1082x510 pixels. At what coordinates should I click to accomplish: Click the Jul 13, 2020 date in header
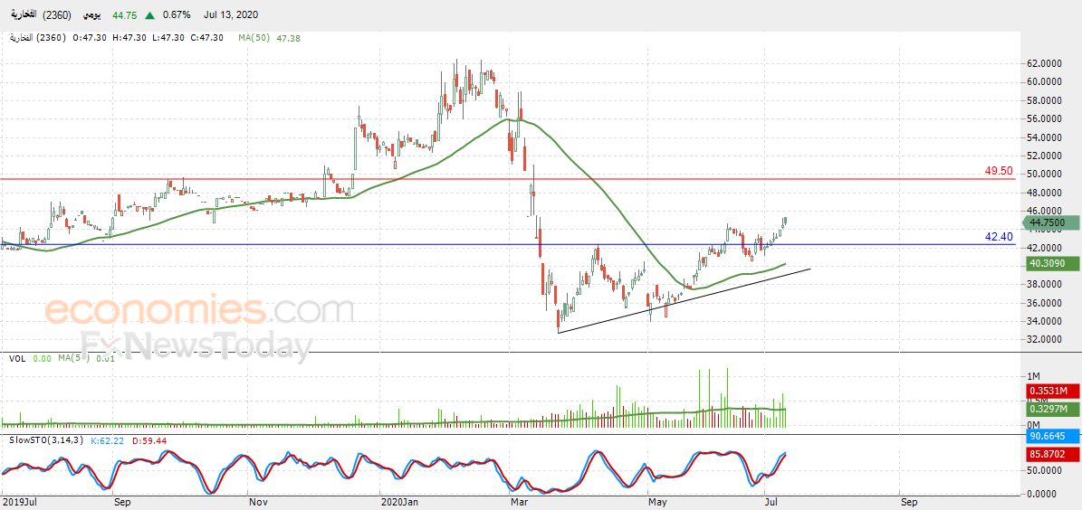231,14
